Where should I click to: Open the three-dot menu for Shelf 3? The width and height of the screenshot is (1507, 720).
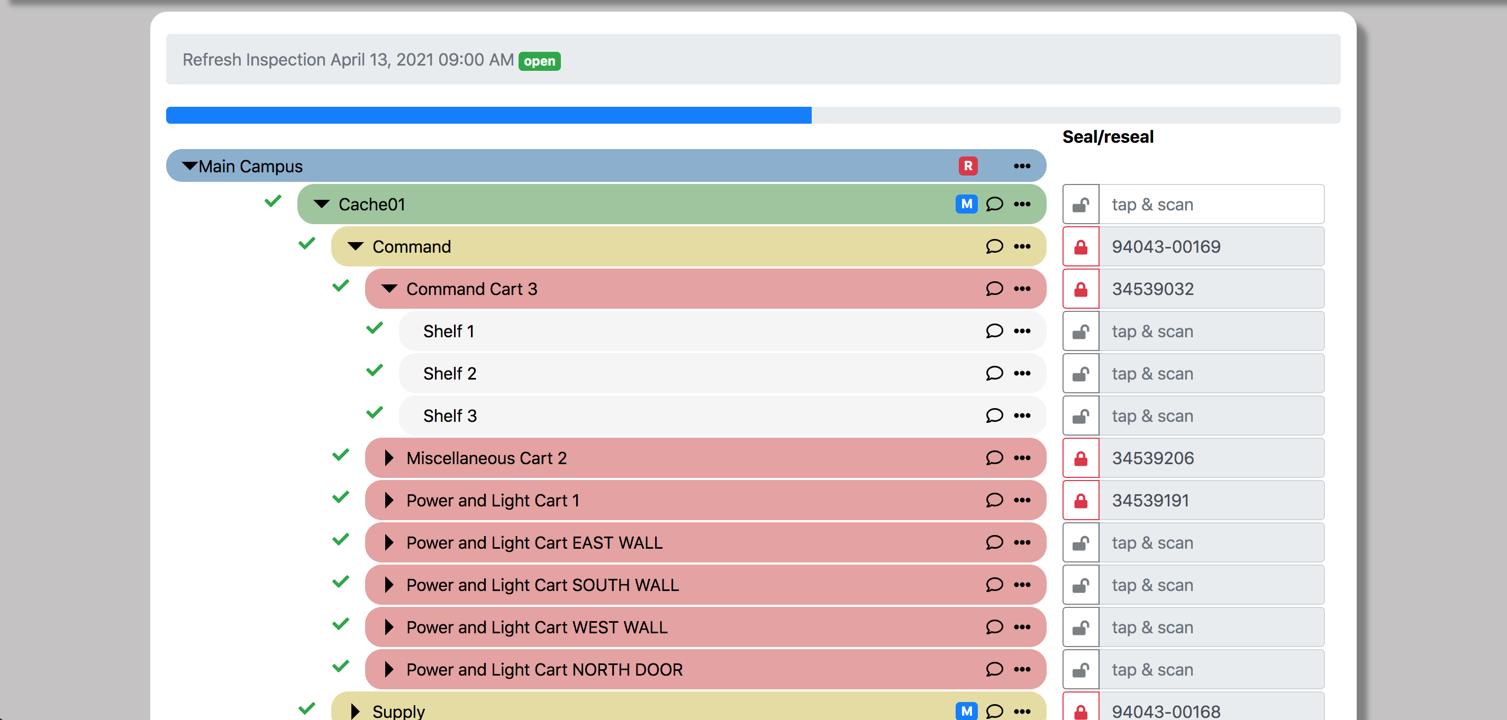pos(1021,416)
